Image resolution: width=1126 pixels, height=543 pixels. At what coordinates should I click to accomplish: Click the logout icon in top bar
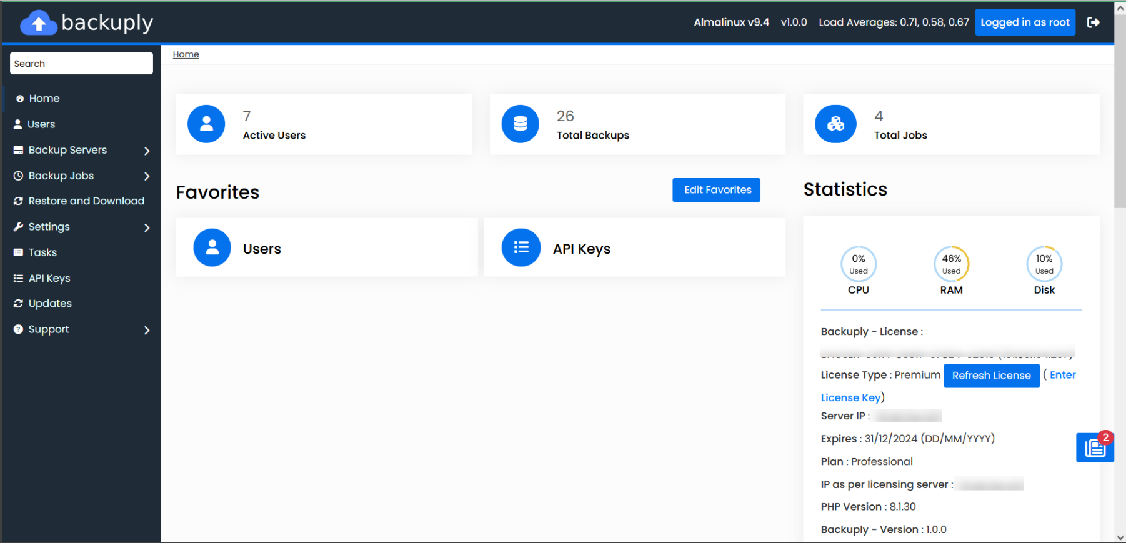pos(1093,22)
